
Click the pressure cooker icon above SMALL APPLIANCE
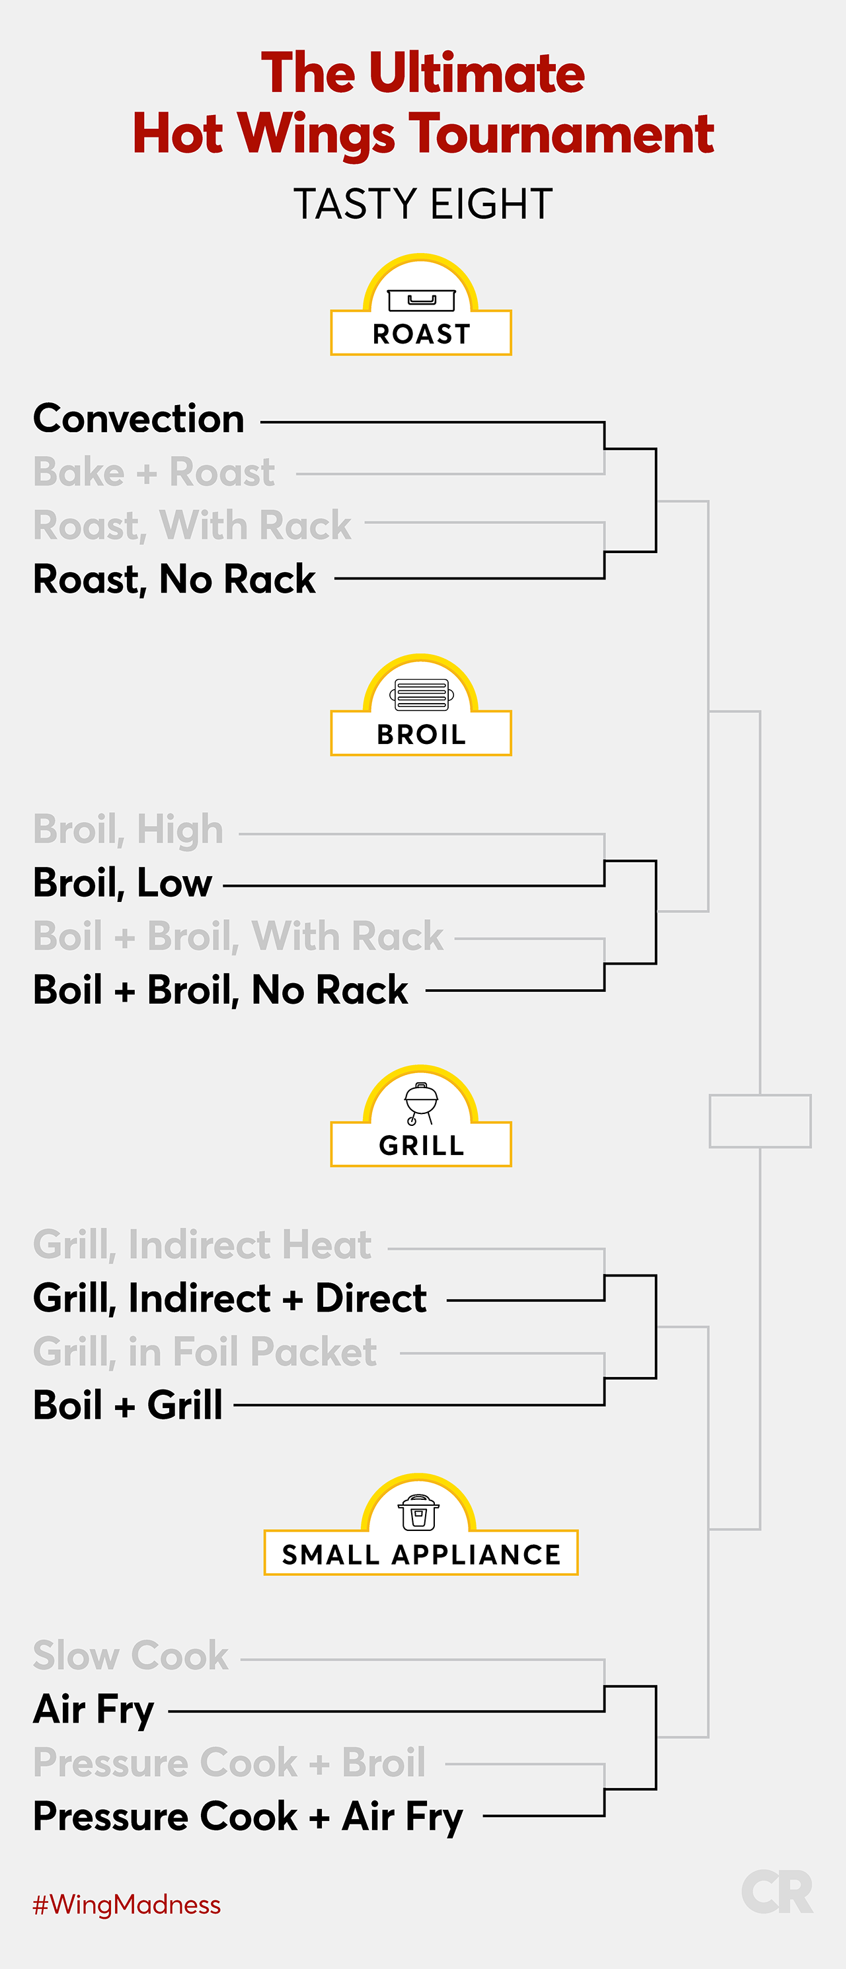[418, 1512]
